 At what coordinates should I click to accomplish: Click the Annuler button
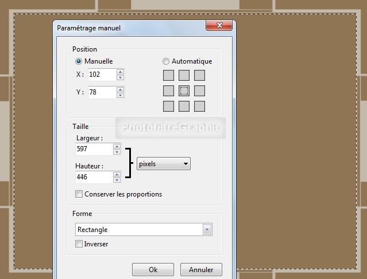201,269
